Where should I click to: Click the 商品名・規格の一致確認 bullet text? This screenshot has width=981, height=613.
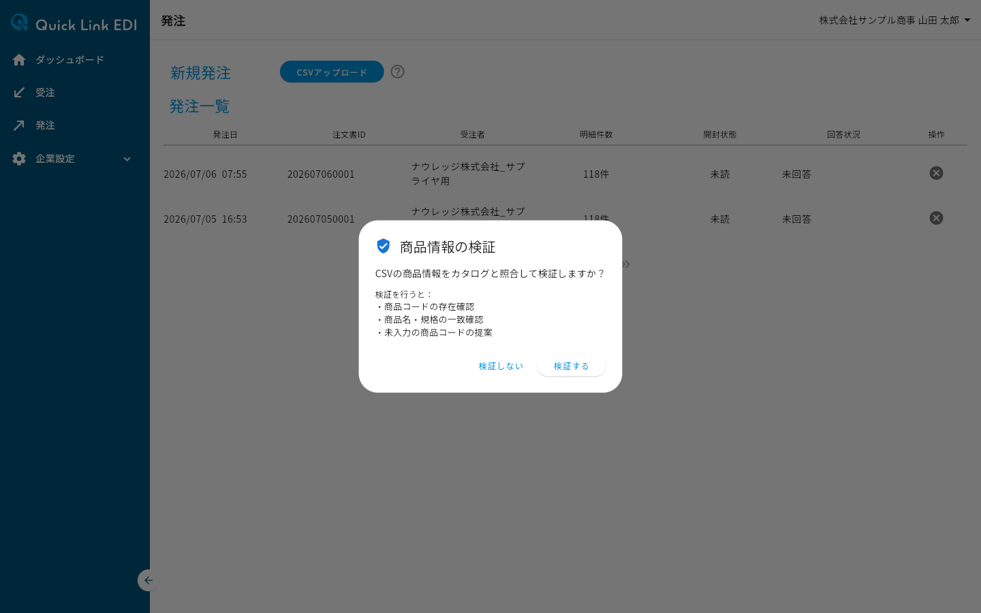tap(434, 320)
